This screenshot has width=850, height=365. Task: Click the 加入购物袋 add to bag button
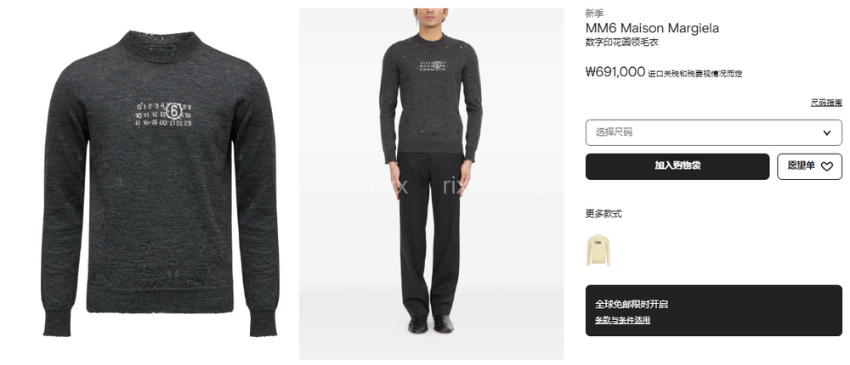point(677,166)
